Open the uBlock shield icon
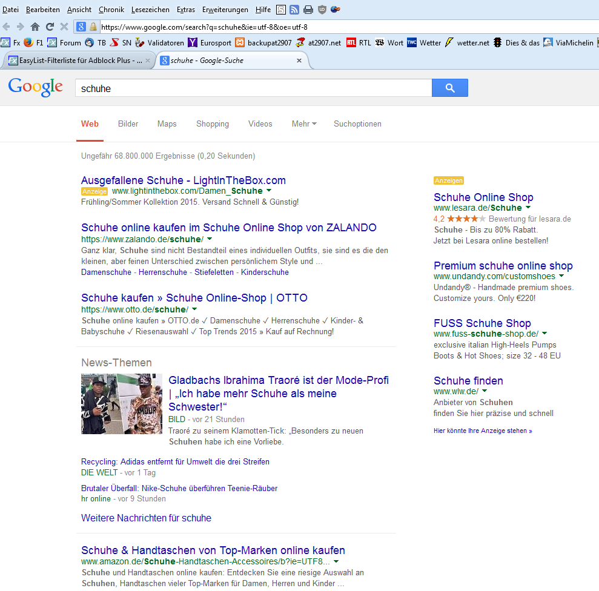The width and height of the screenshot is (599, 591). [x=322, y=10]
